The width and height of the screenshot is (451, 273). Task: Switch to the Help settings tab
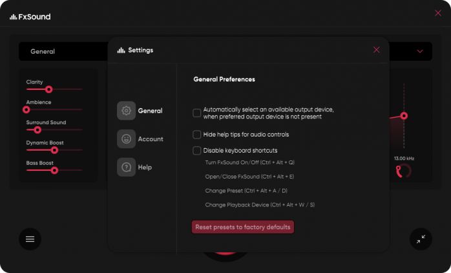[145, 167]
